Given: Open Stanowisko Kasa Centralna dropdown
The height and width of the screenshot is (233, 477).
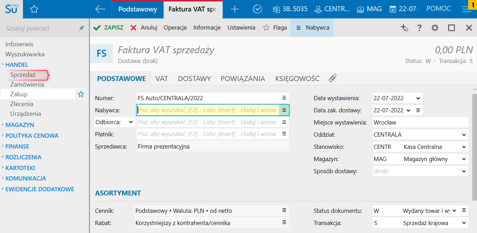Looking at the screenshot, I should (x=464, y=147).
